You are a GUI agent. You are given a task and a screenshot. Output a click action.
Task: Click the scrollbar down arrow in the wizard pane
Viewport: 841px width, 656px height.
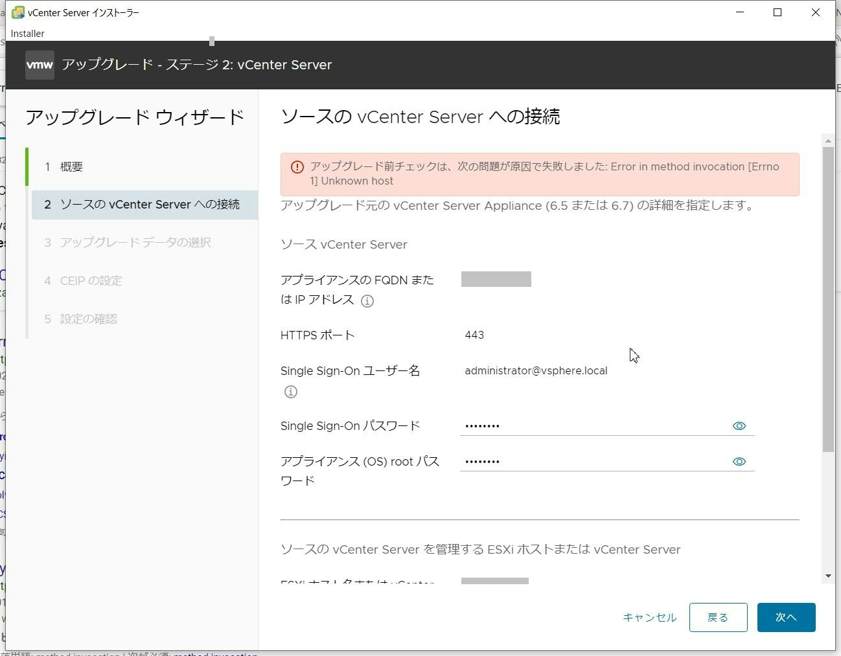828,576
